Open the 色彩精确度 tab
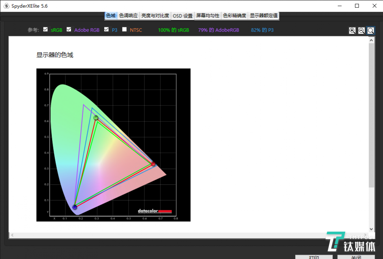This screenshot has height=259, width=383. point(234,16)
